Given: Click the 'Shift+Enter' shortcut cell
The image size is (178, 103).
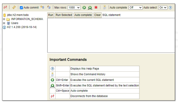Looking at the screenshot, I should pyautogui.click(x=63, y=86).
